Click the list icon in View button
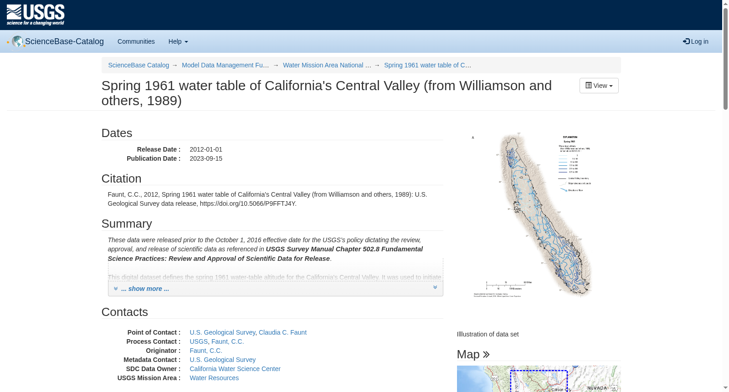Screen dimensions: 729x392 point(589,86)
